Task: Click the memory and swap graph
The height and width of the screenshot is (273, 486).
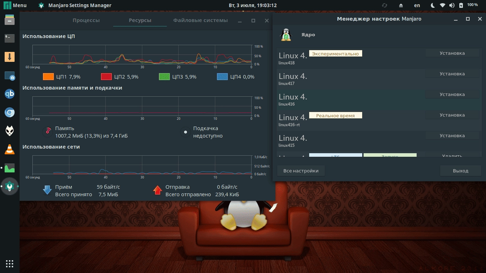Action: [142, 106]
